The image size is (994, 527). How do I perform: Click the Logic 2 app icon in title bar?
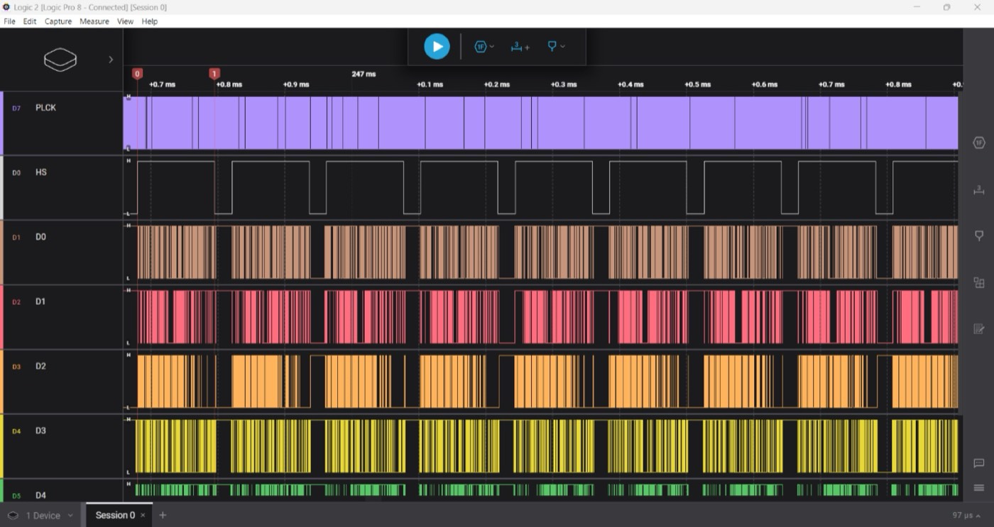click(6, 7)
